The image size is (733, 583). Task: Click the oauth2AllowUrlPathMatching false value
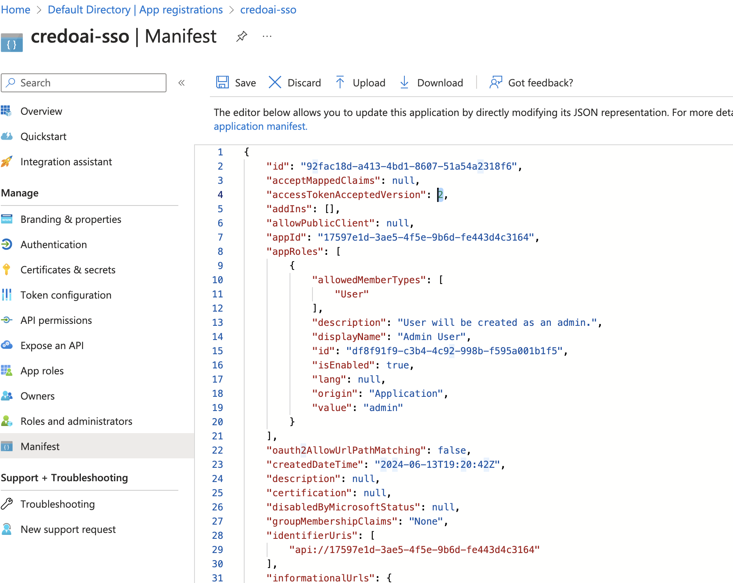coord(452,450)
